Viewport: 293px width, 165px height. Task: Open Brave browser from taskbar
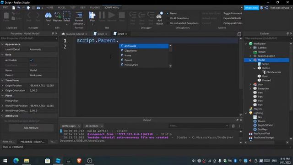click(x=79, y=161)
